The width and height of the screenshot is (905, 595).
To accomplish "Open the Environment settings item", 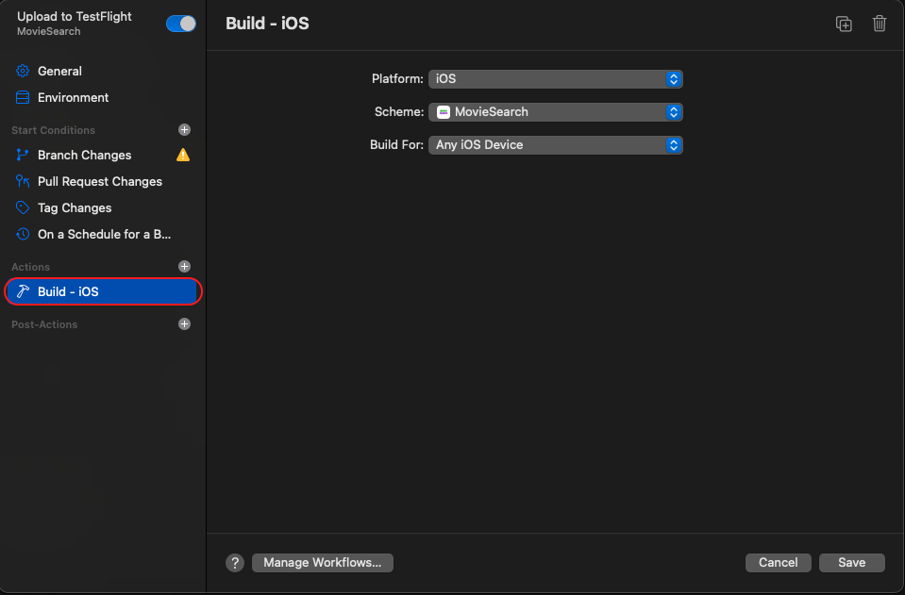I will coord(103,97).
